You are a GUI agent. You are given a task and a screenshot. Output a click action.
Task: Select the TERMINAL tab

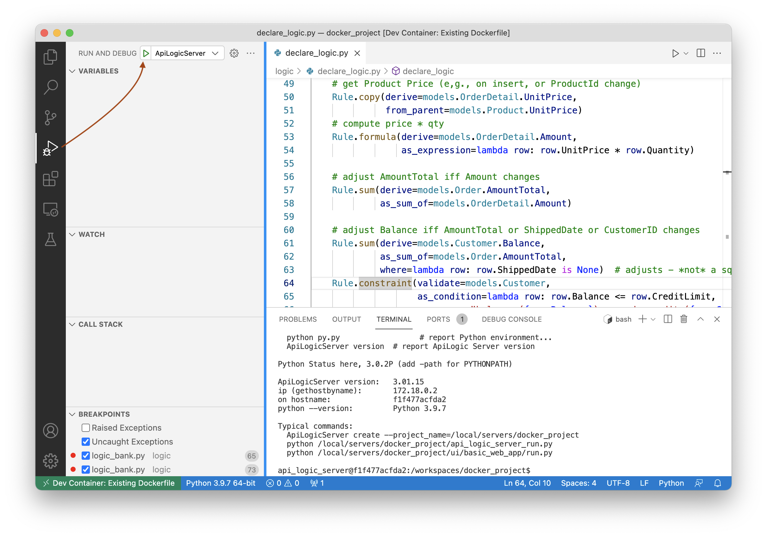pos(393,319)
